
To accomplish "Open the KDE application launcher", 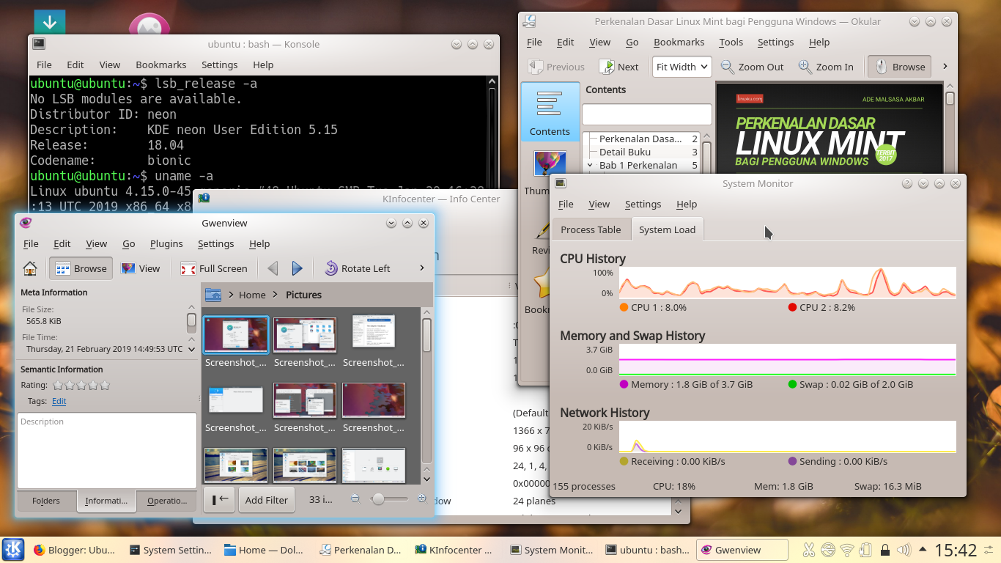I will point(13,549).
